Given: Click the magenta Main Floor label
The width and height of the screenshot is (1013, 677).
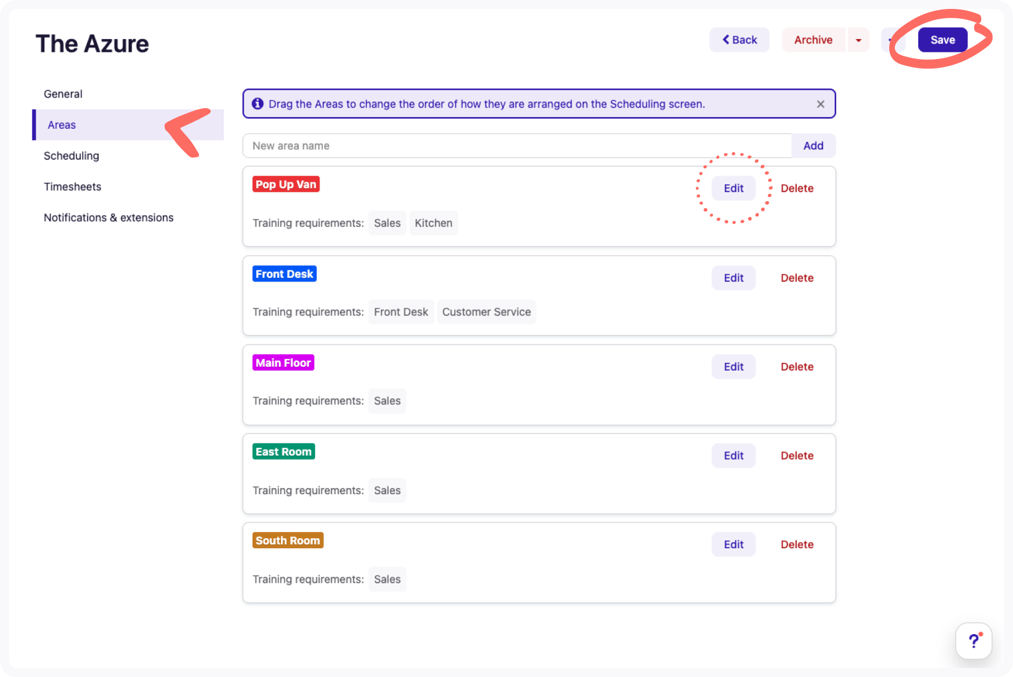Looking at the screenshot, I should coord(283,363).
